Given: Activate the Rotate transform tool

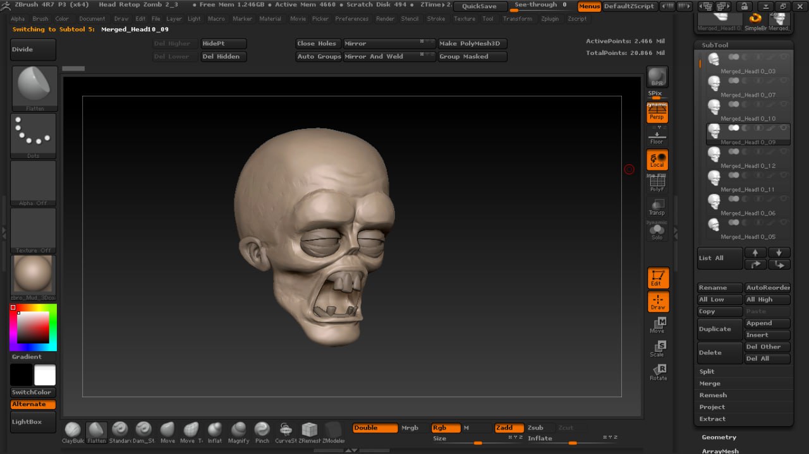Looking at the screenshot, I should pos(657,373).
